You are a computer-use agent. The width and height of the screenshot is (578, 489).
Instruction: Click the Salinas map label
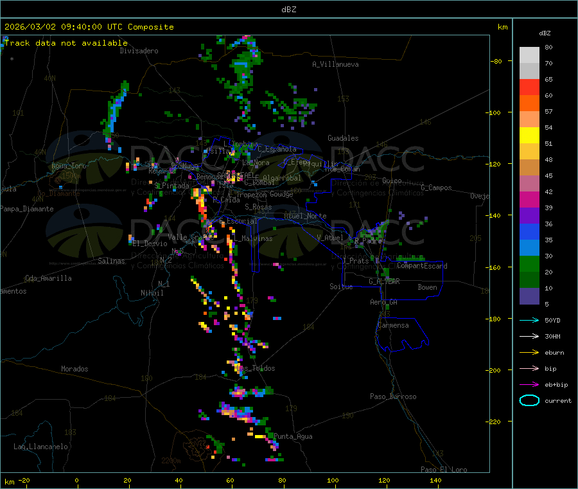click(111, 261)
